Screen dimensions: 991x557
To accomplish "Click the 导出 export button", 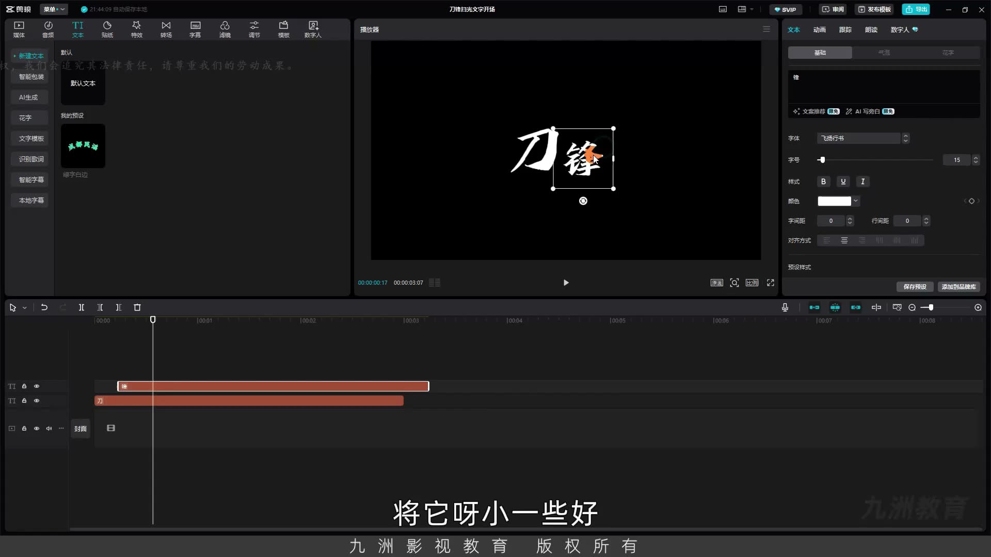I will [x=916, y=9].
